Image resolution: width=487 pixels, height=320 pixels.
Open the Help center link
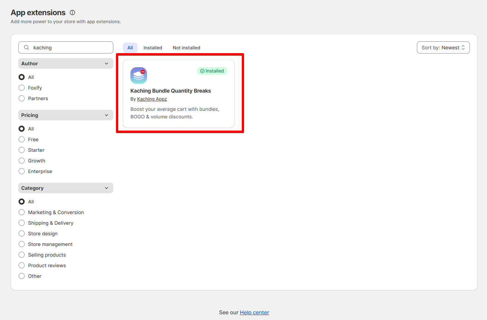point(254,312)
